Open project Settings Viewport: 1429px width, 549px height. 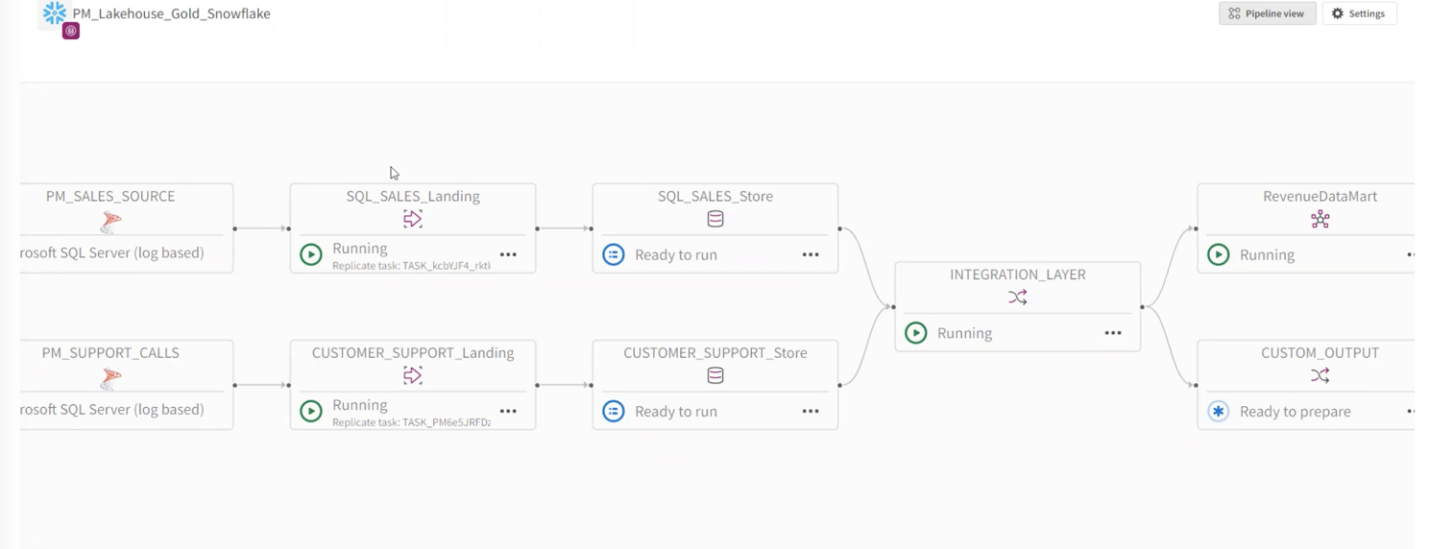[x=1359, y=13]
